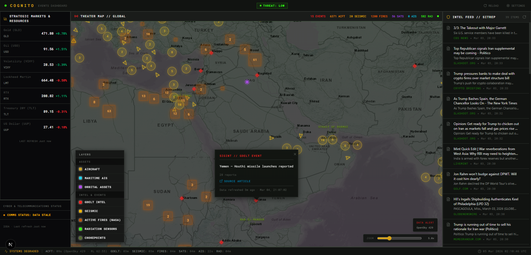Click the clock icon beside the UTC timestamp

(480, 251)
